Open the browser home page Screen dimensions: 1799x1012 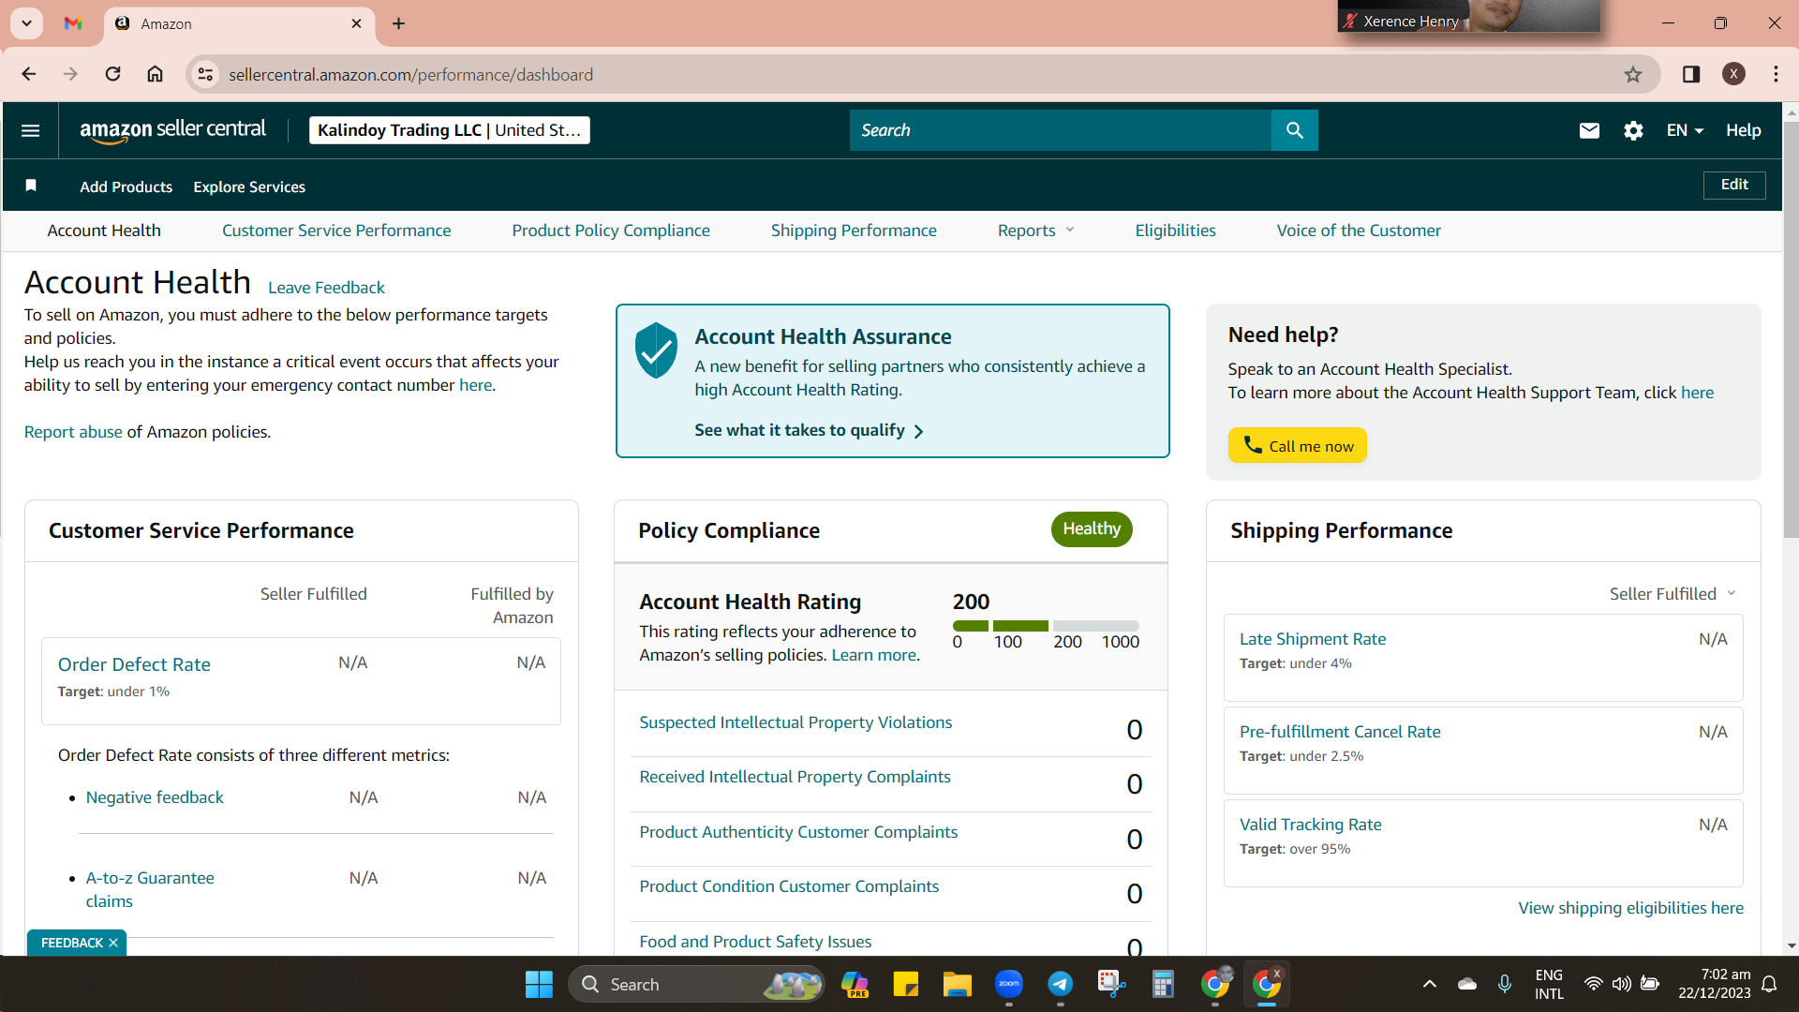[x=156, y=74]
